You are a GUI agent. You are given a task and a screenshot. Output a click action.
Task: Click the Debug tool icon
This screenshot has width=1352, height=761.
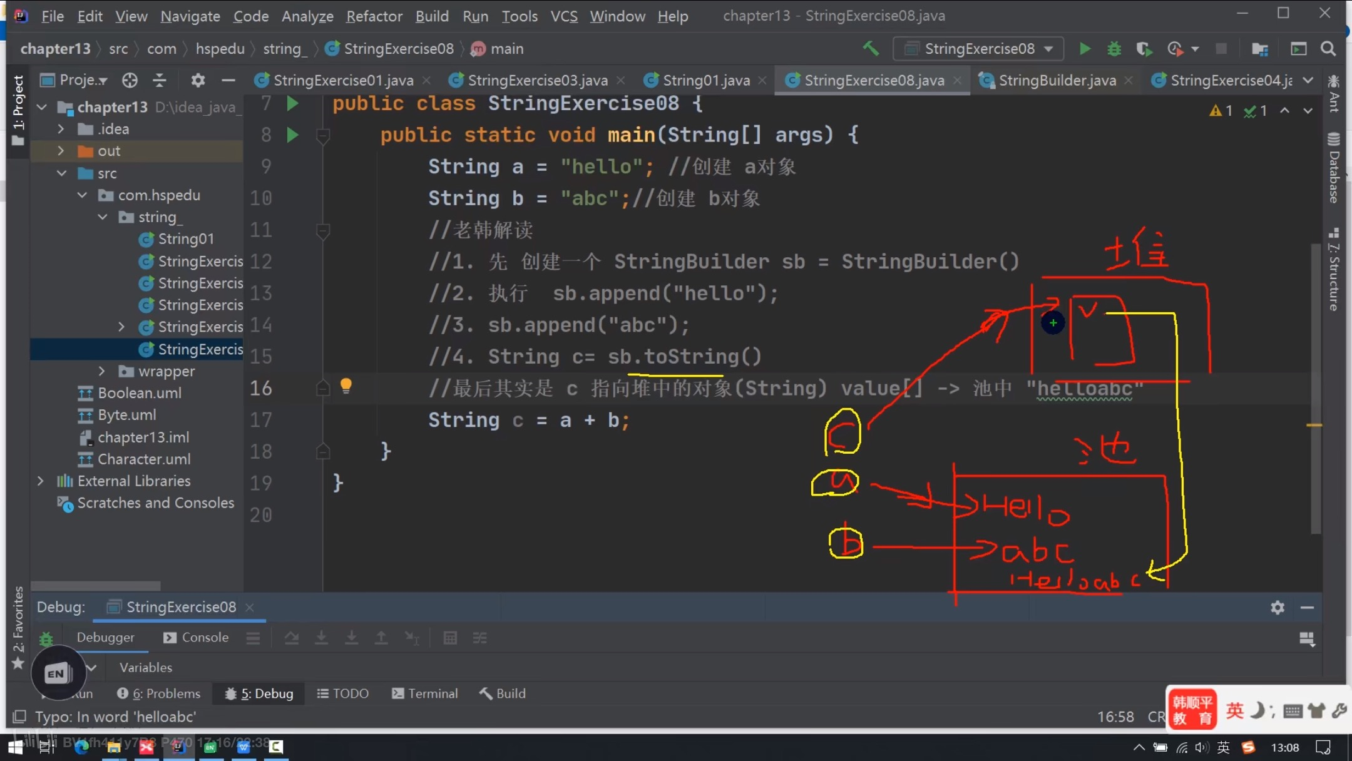tap(1114, 48)
